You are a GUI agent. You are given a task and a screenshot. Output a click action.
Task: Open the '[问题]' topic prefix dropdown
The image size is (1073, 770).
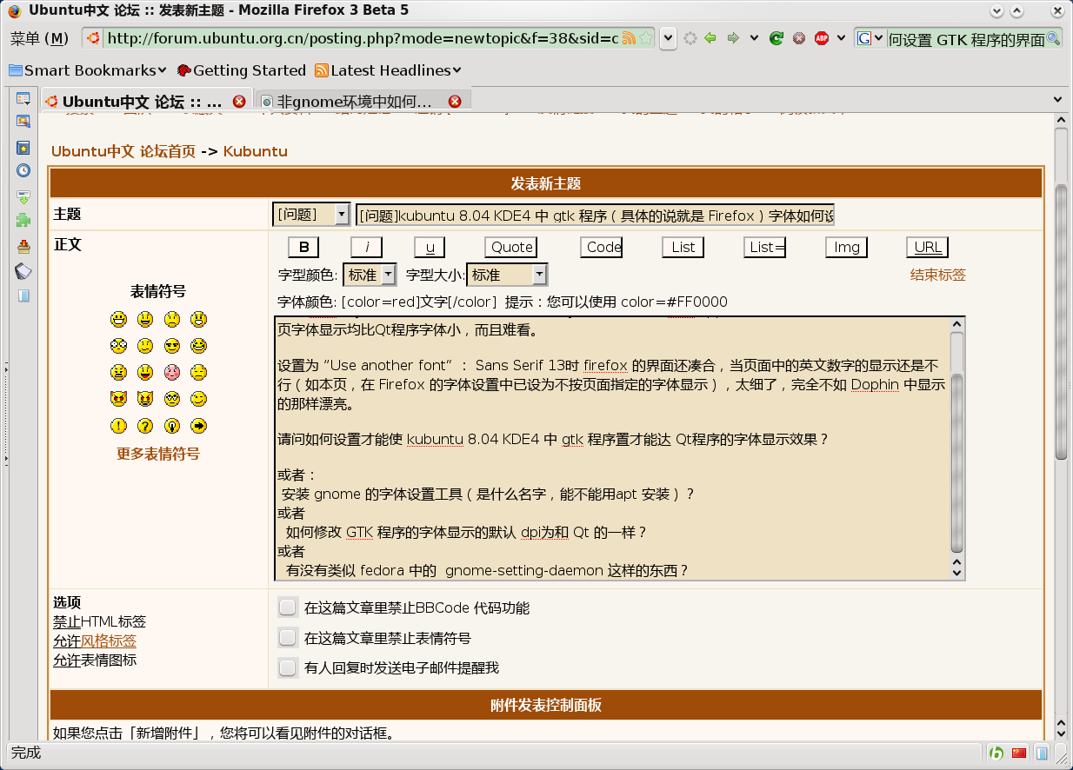click(311, 215)
